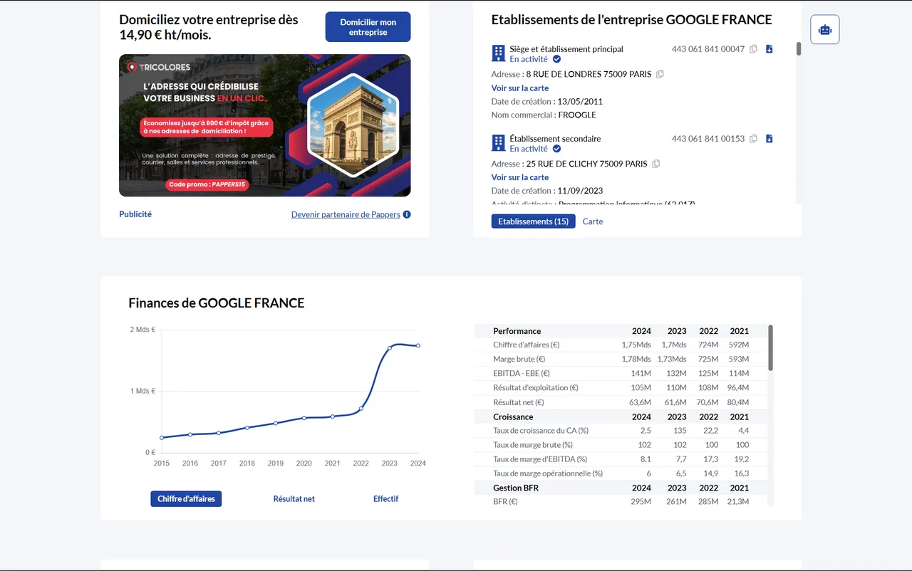Click the 295M BFR value
This screenshot has height=571, width=912.
pyautogui.click(x=641, y=502)
